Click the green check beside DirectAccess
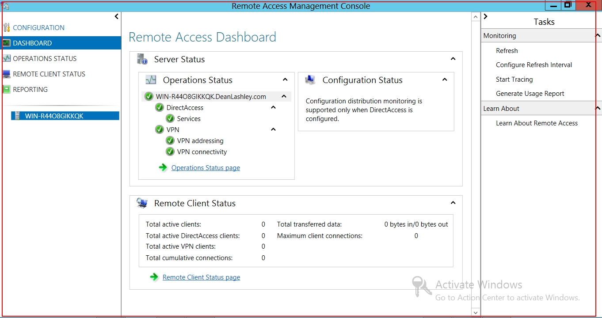Image resolution: width=602 pixels, height=318 pixels. [x=160, y=107]
